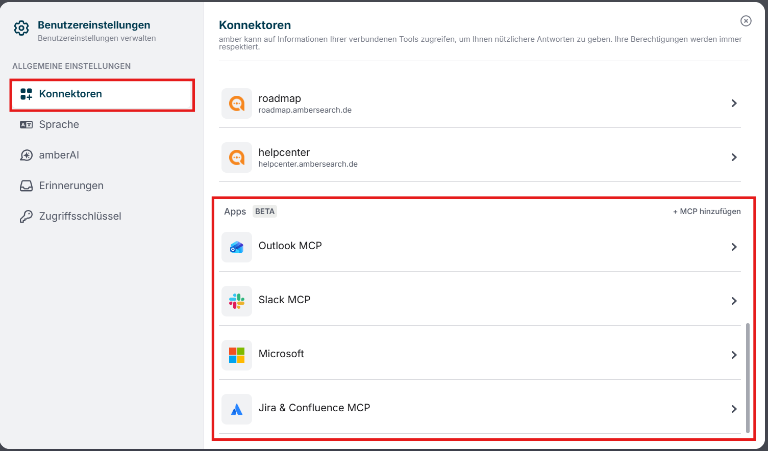Close the settings dialog with X icon

point(746,21)
